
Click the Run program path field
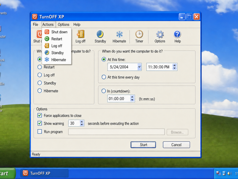pos(116,132)
